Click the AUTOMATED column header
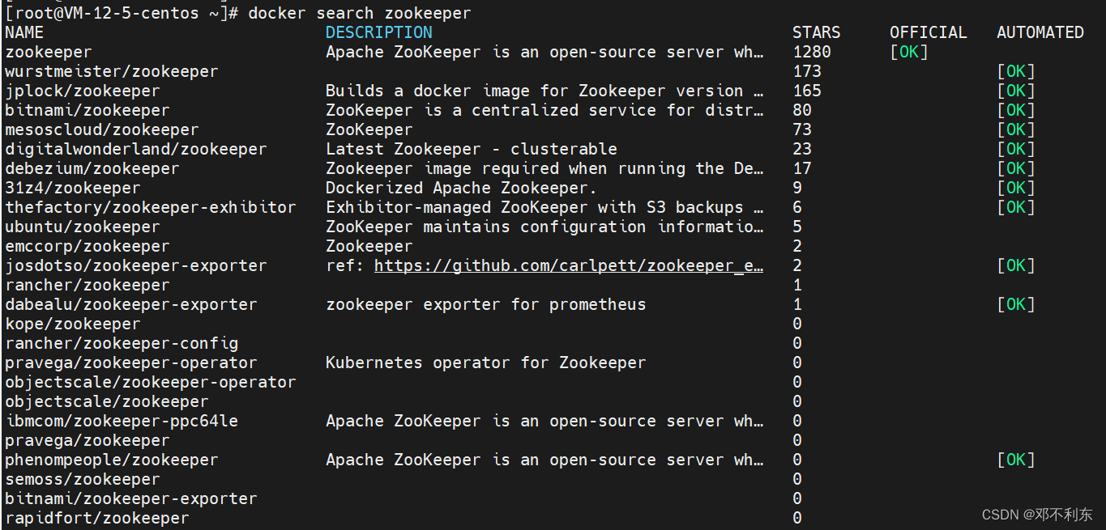Screen dimensions: 1106x530 (x=1040, y=32)
